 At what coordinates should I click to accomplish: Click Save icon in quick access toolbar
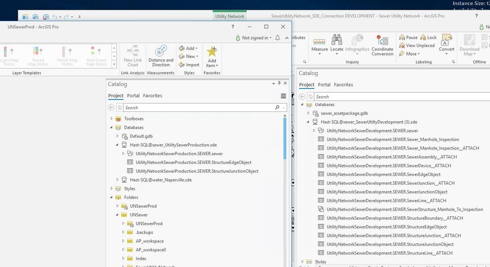click(x=46, y=17)
